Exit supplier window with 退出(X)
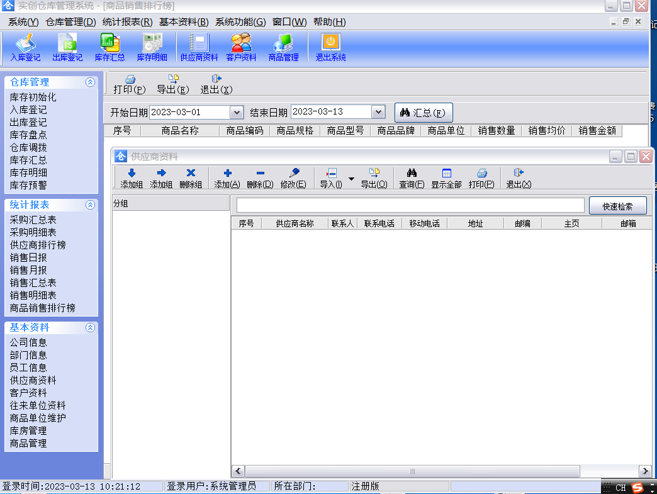 point(519,179)
